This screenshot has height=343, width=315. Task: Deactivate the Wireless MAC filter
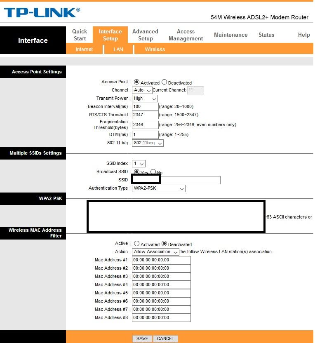pyautogui.click(x=164, y=244)
